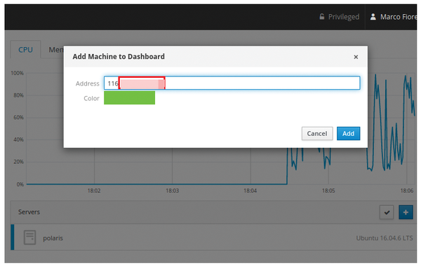Click the Address field label

(87, 83)
